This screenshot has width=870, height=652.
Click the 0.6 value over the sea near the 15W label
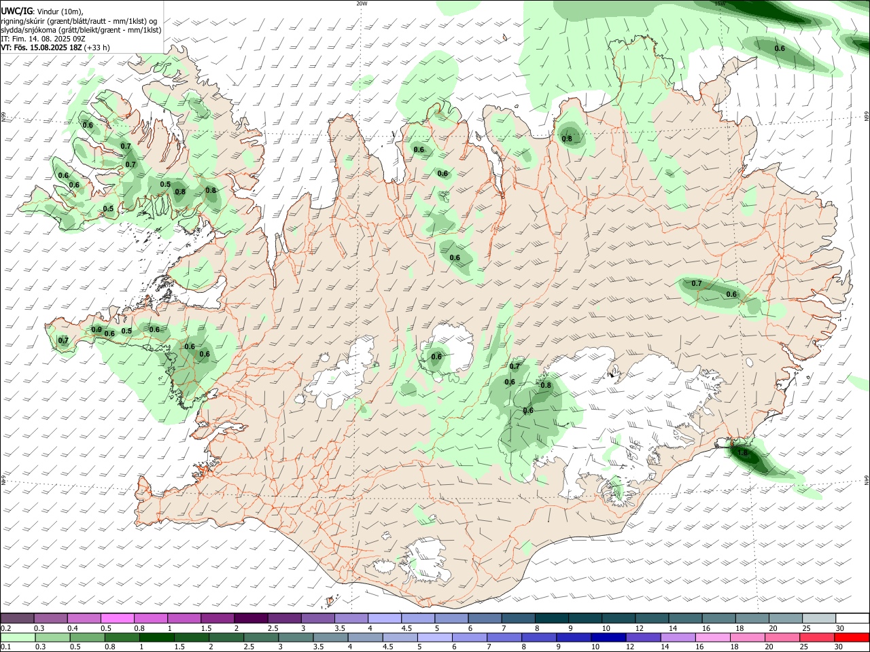point(780,48)
